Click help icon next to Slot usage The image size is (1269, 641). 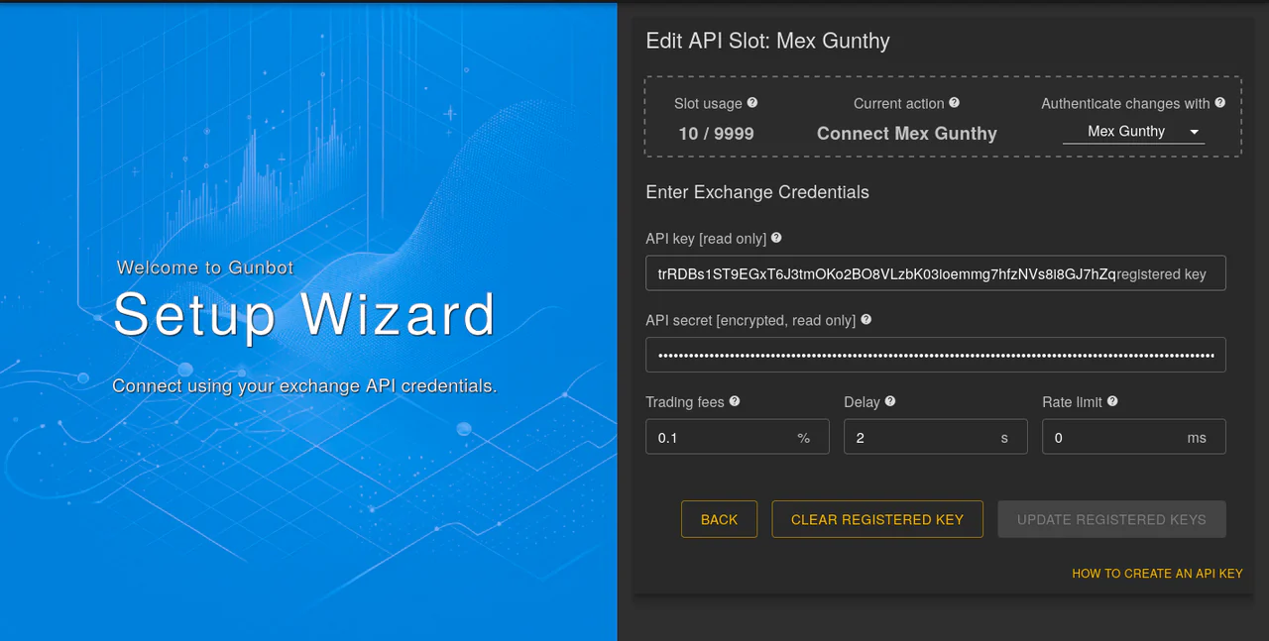pos(752,103)
